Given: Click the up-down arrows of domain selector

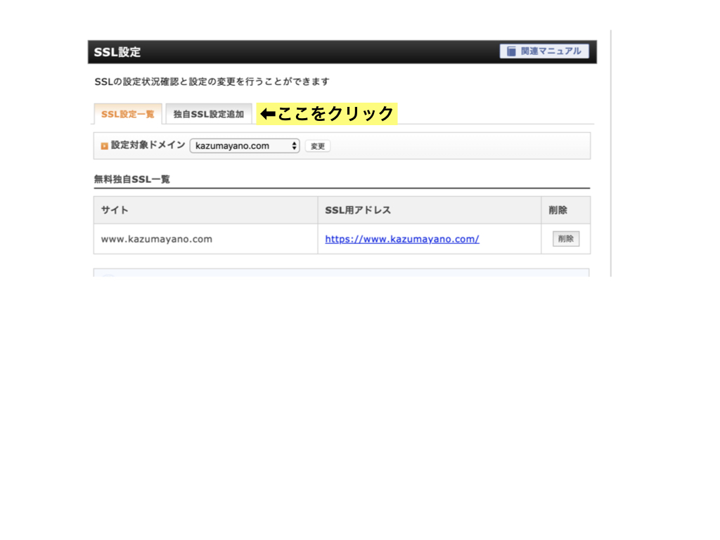Looking at the screenshot, I should pos(294,146).
